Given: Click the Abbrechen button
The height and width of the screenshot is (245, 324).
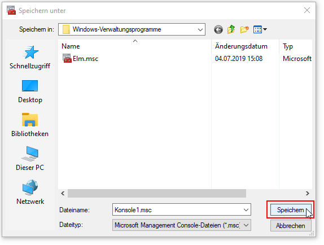Looking at the screenshot, I should point(291,226).
